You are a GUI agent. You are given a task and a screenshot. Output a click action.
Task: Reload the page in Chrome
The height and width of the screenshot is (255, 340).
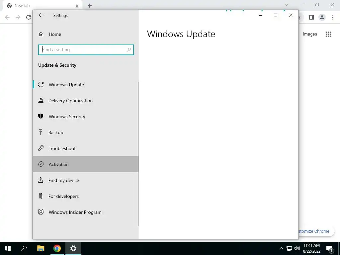coord(29,17)
